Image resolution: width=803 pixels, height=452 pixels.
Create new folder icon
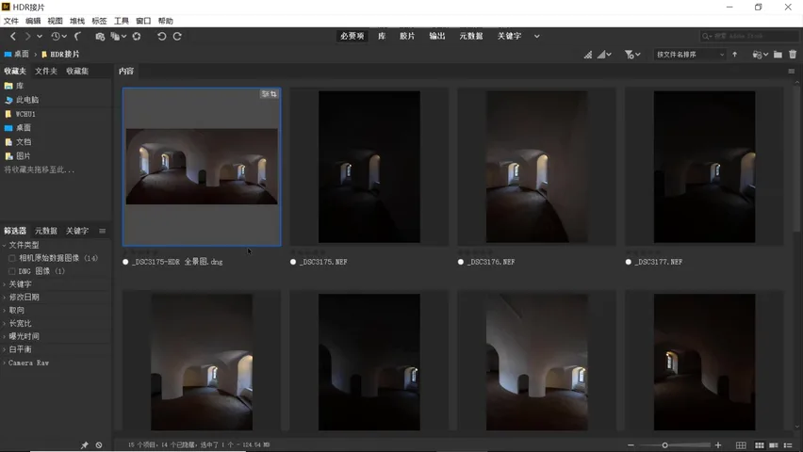(778, 55)
